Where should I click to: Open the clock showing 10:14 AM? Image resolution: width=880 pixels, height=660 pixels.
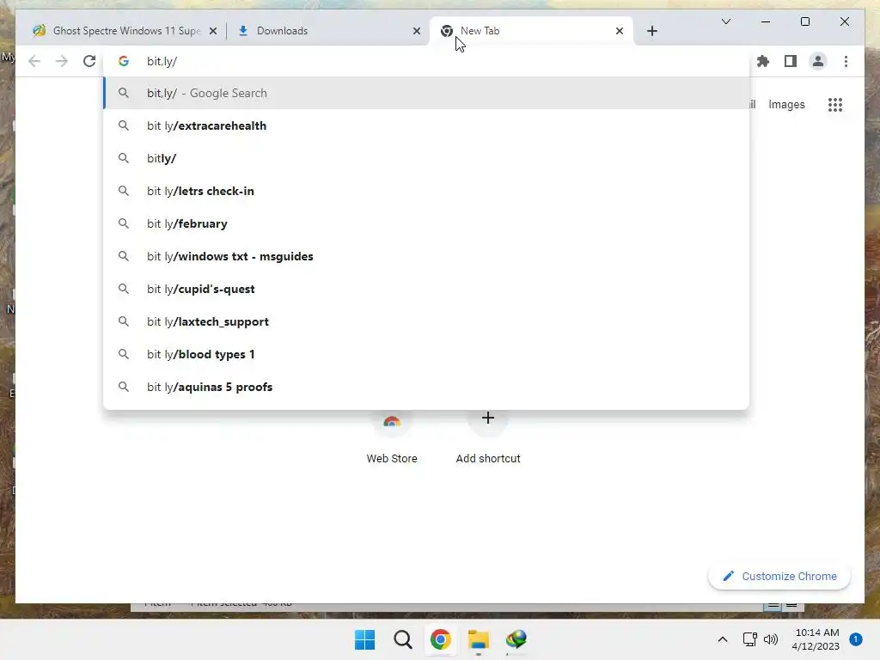(x=816, y=639)
